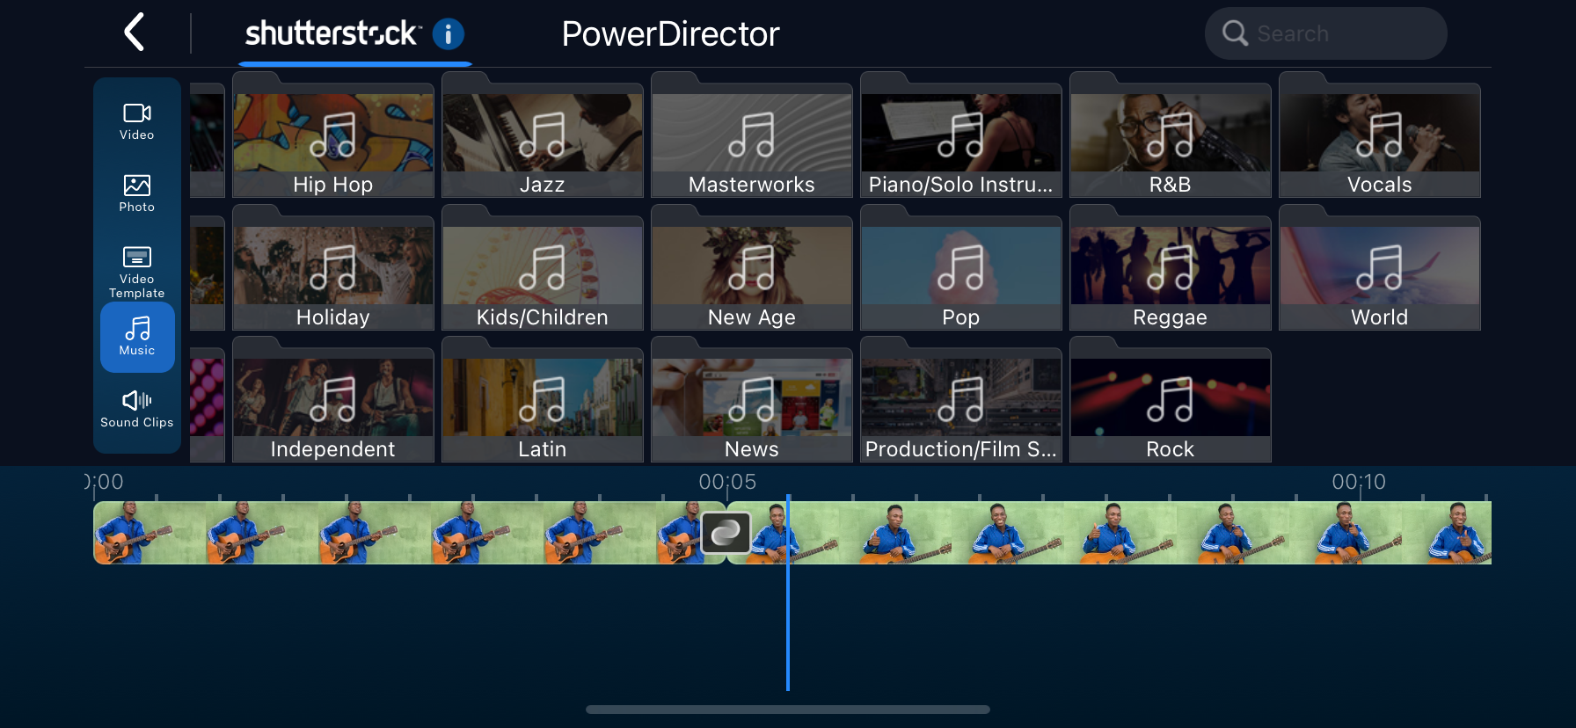Go back using the left arrow
Image resolution: width=1576 pixels, height=728 pixels.
134,33
